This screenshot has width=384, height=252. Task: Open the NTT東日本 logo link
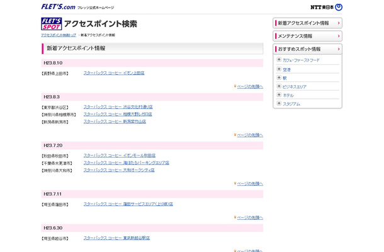(326, 7)
